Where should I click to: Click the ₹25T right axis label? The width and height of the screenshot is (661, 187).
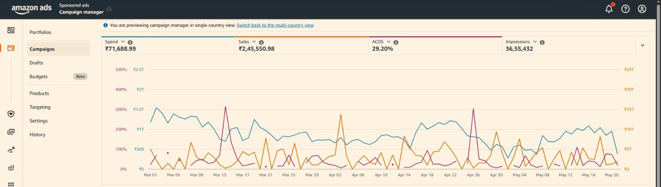[629, 70]
